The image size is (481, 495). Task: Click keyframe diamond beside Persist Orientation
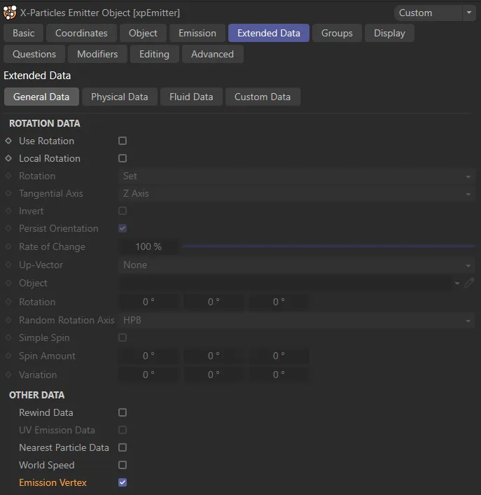click(8, 228)
